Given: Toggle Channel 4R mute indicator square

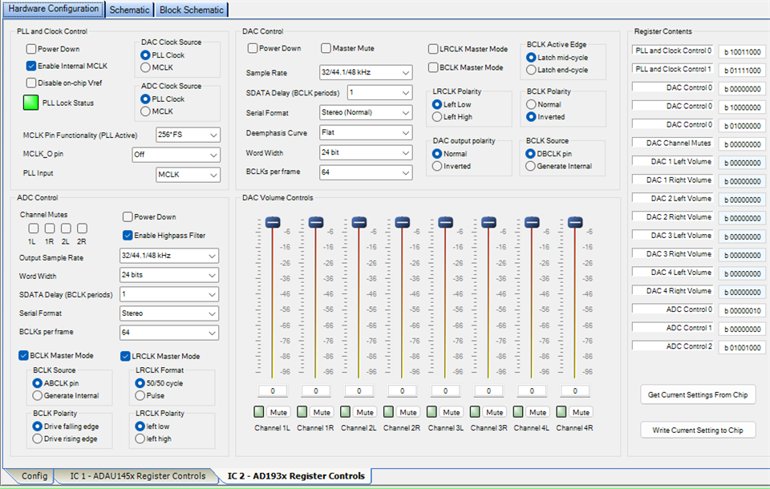Looking at the screenshot, I should click(x=561, y=411).
